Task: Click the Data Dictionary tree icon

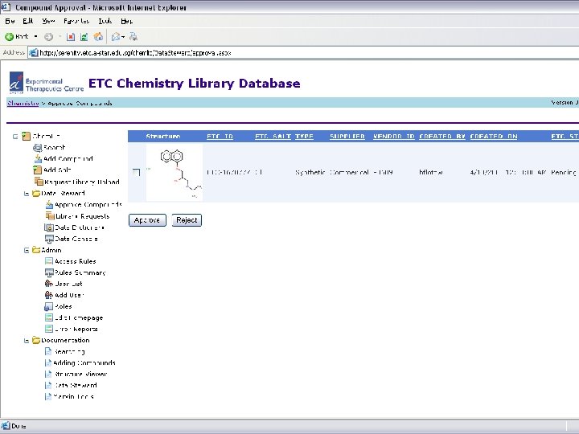Action: coord(49,227)
